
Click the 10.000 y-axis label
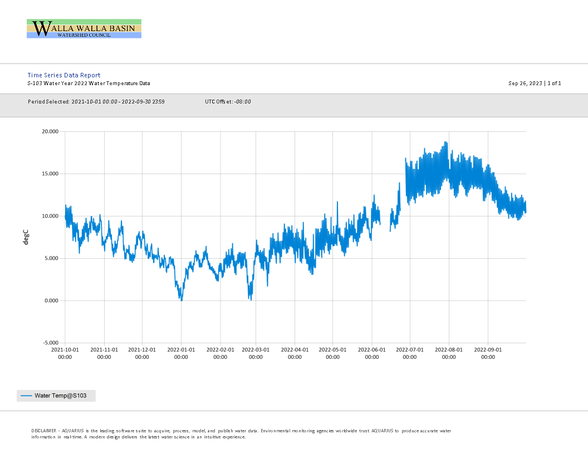50,216
